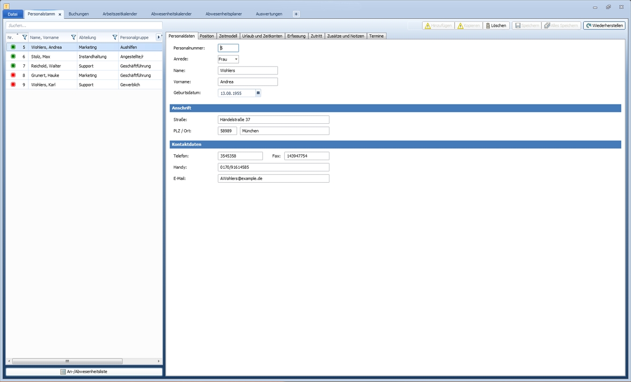Switch to the Position tab
The image size is (631, 382).
click(x=207, y=36)
